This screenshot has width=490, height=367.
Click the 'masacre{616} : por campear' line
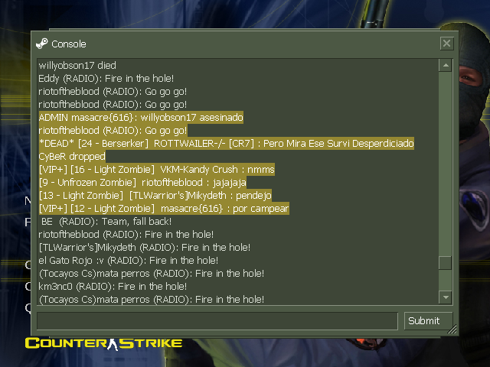point(164,209)
